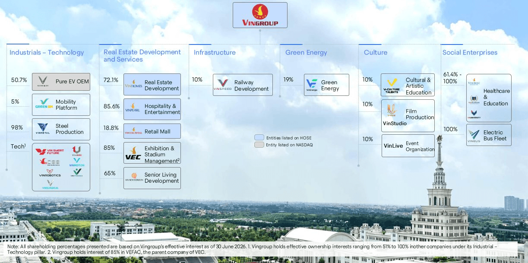Select the 85.6% shareholding figure
Screen dimensions: 528x263
[111, 106]
